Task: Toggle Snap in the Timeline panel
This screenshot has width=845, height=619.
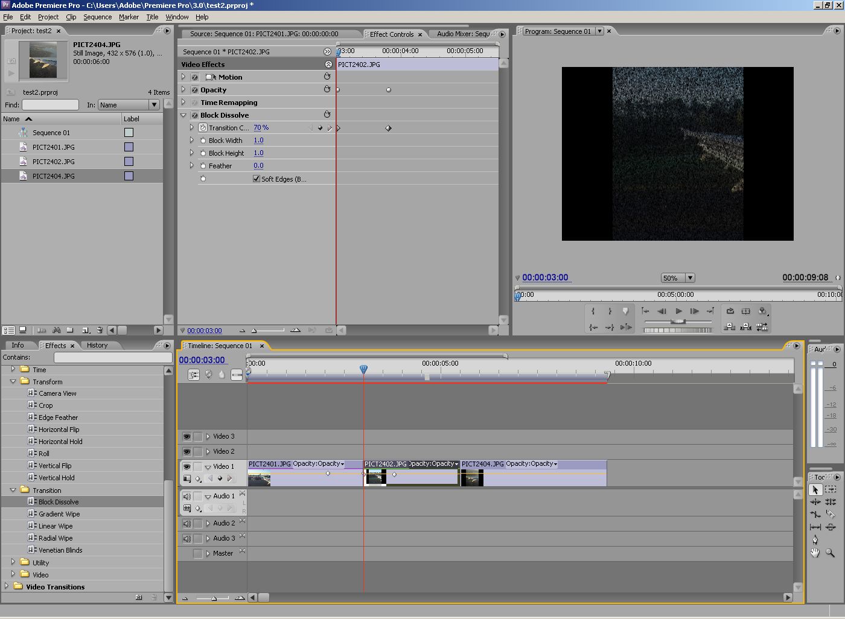Action: pos(194,375)
